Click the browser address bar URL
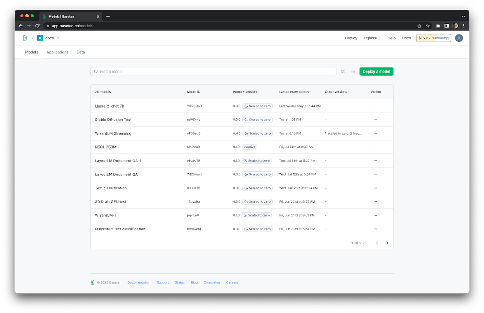Viewport: 484px width, 313px height. [x=72, y=26]
